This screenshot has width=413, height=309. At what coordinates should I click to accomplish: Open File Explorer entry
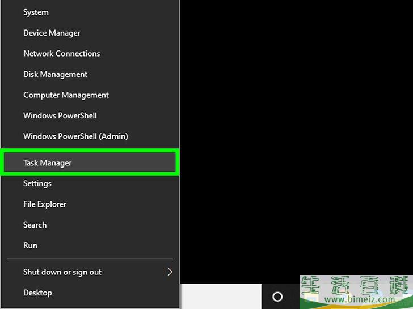point(90,204)
